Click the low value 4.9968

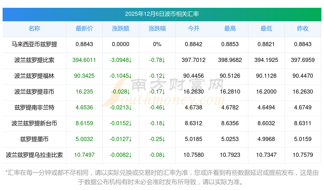click(266, 139)
